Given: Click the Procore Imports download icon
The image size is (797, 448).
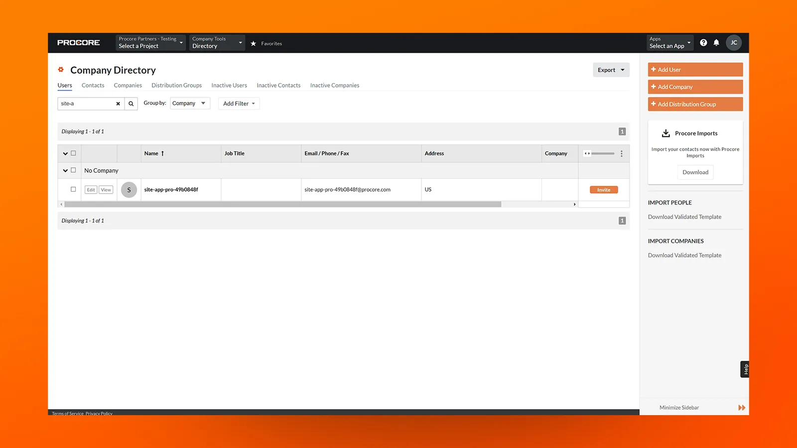Looking at the screenshot, I should pyautogui.click(x=665, y=133).
